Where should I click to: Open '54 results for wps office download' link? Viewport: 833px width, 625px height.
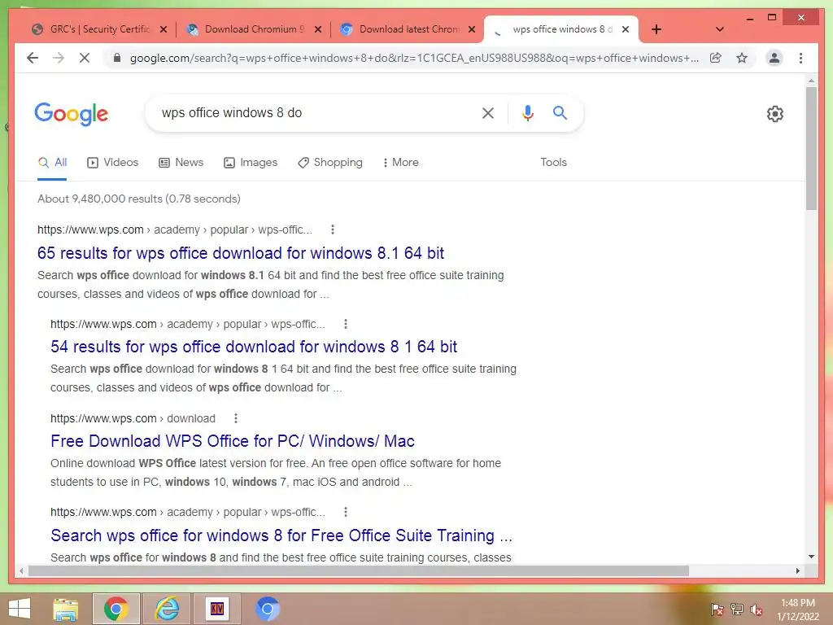[254, 347]
